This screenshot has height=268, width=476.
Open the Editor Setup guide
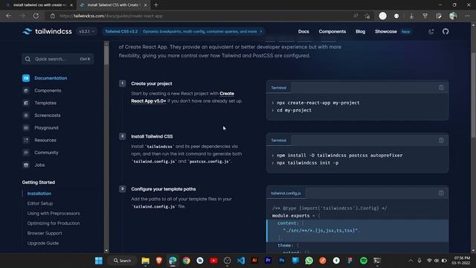point(40,203)
